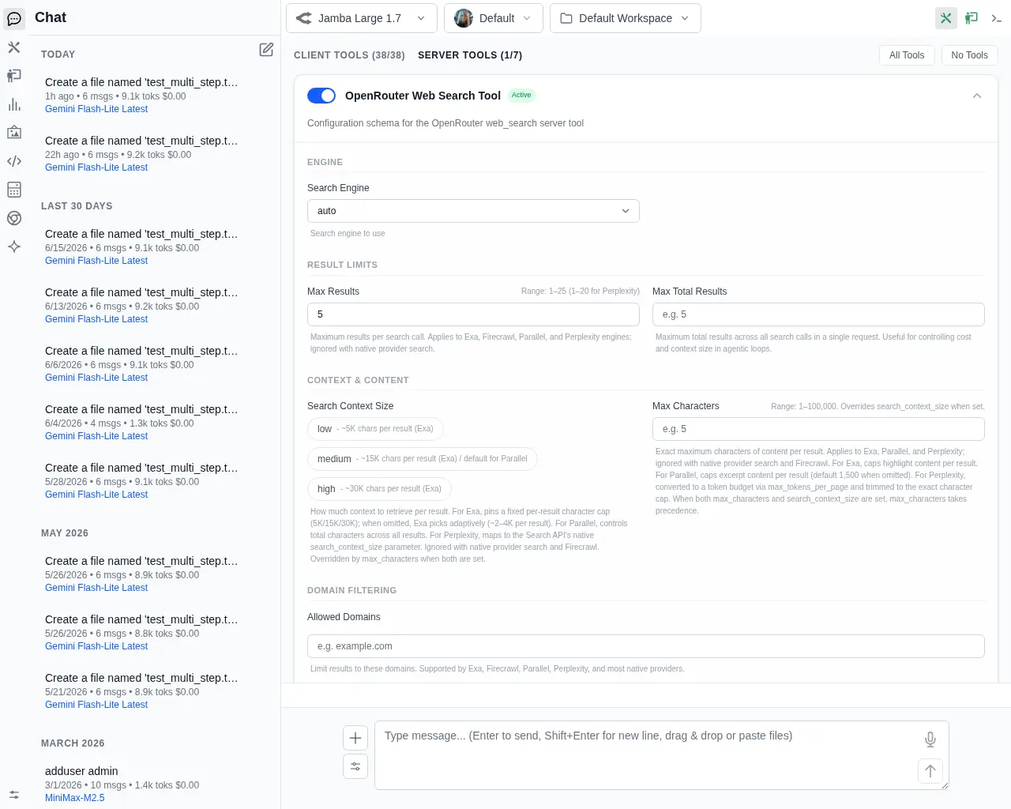The image size is (1011, 809).
Task: Add attachment with the plus button
Action: coord(355,738)
